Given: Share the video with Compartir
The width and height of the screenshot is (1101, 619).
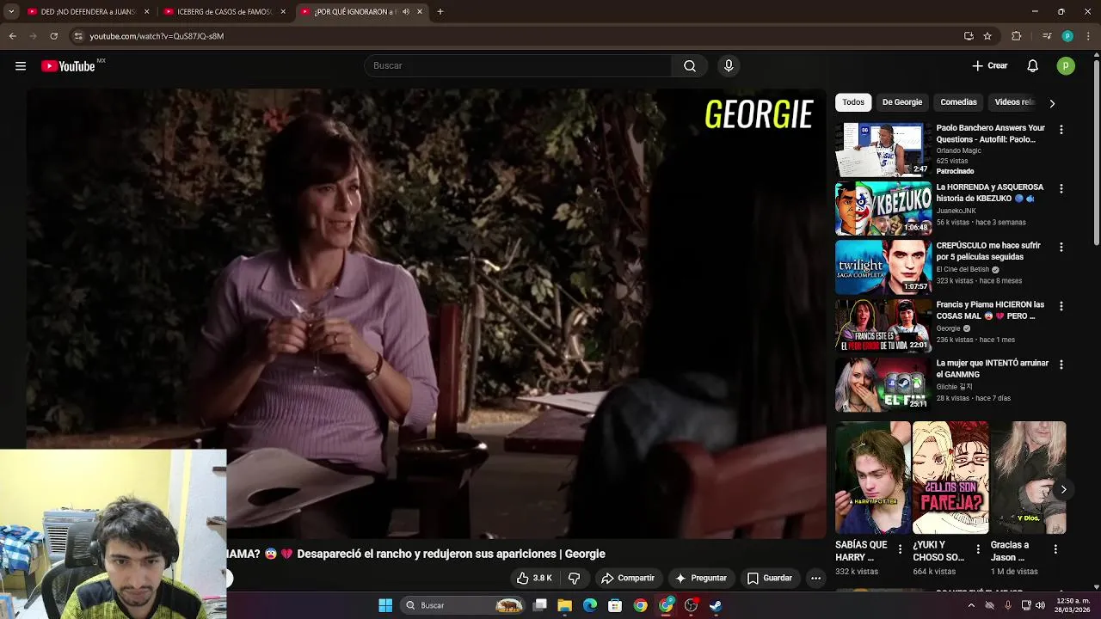Looking at the screenshot, I should 628,579.
